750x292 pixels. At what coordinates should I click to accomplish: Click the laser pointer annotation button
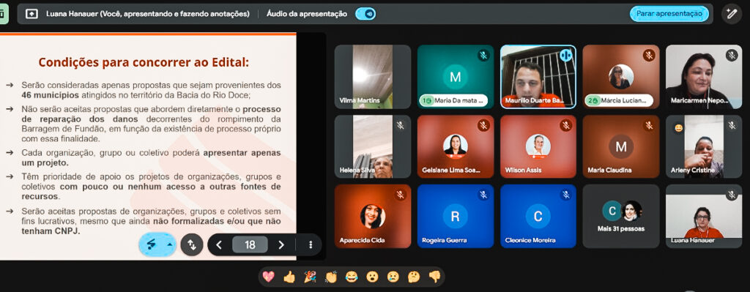click(x=152, y=244)
